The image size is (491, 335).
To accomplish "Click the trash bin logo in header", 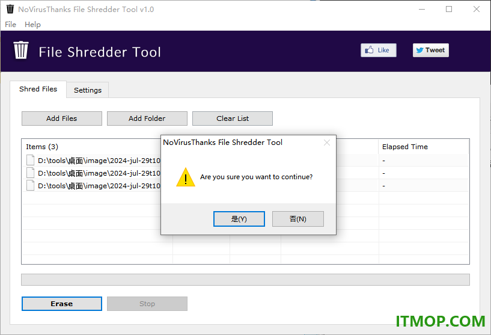I will point(21,50).
